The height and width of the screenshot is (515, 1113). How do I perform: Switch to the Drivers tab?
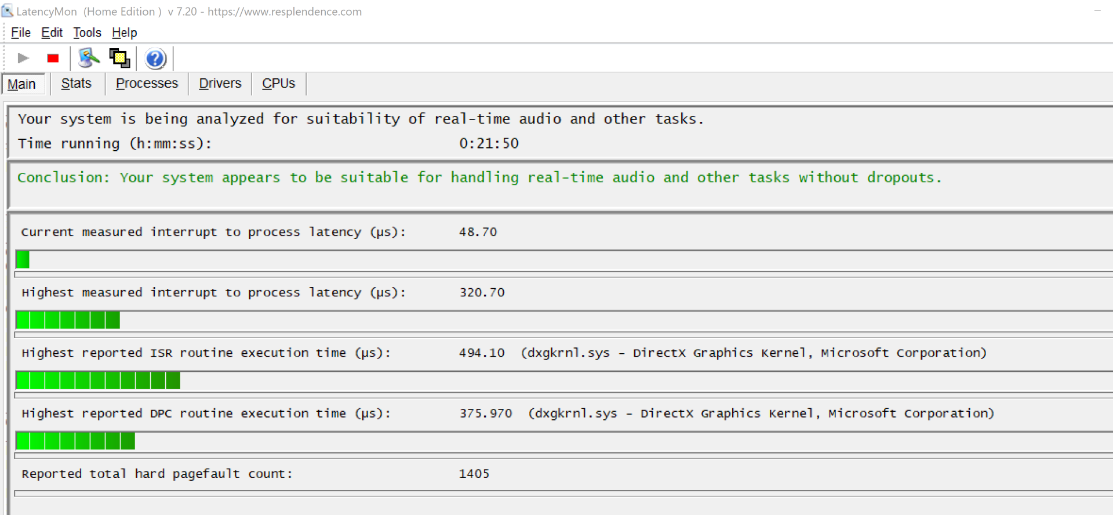coord(220,84)
